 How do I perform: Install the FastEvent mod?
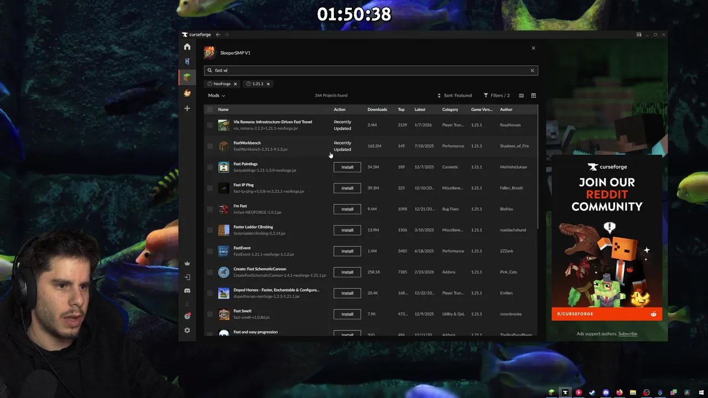click(x=347, y=251)
